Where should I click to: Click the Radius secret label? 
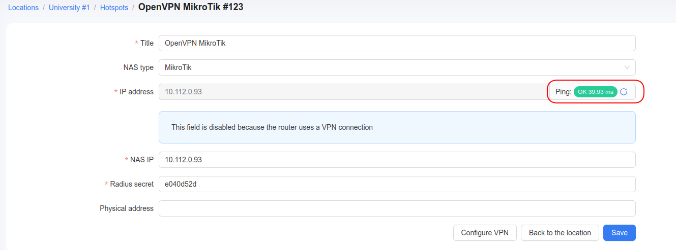pyautogui.click(x=132, y=184)
